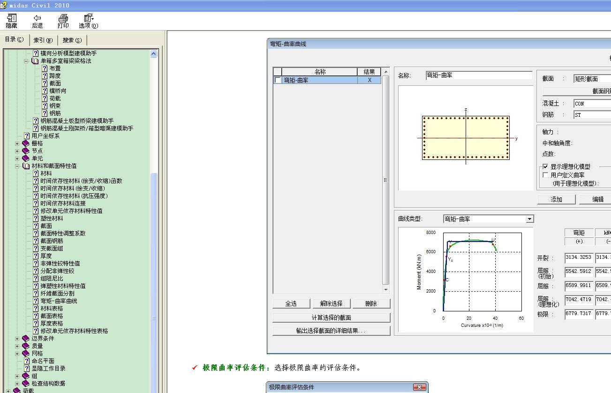Expand the 质量 tree node

[17, 346]
